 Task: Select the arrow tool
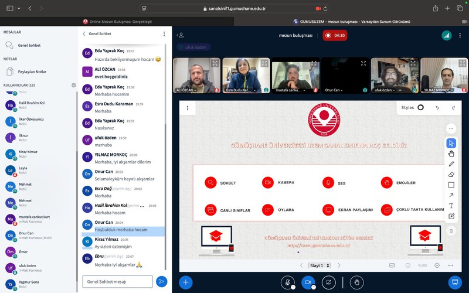(451, 195)
